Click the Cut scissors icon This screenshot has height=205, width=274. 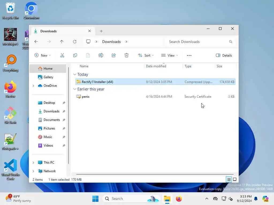click(62, 56)
